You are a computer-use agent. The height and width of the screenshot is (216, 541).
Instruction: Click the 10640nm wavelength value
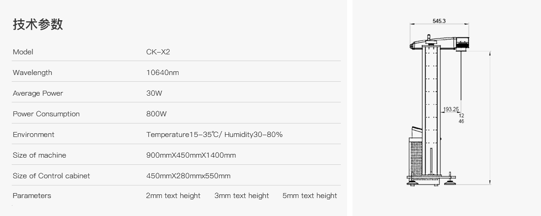point(162,73)
